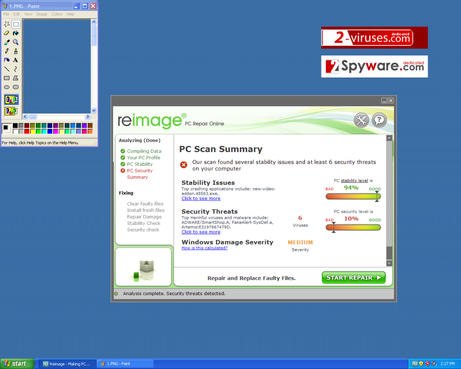Enable opaque selection mode in Paint

[11, 100]
